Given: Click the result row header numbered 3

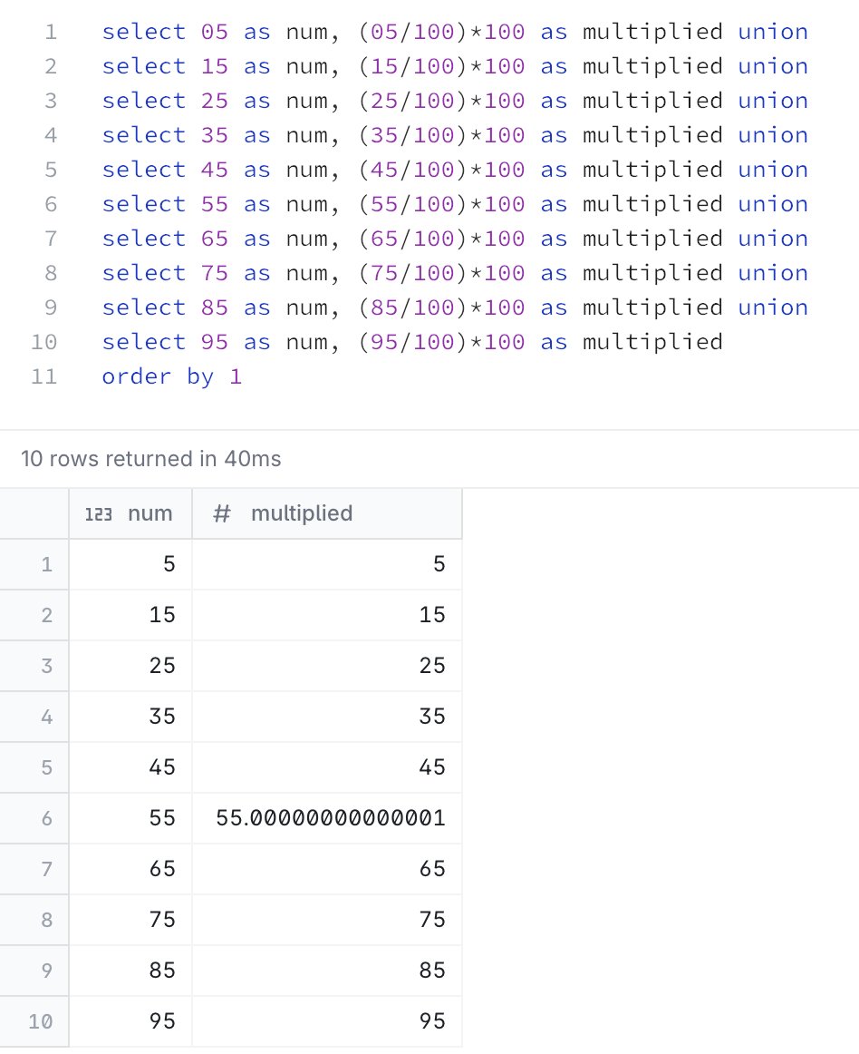Looking at the screenshot, I should pyautogui.click(x=34, y=666).
